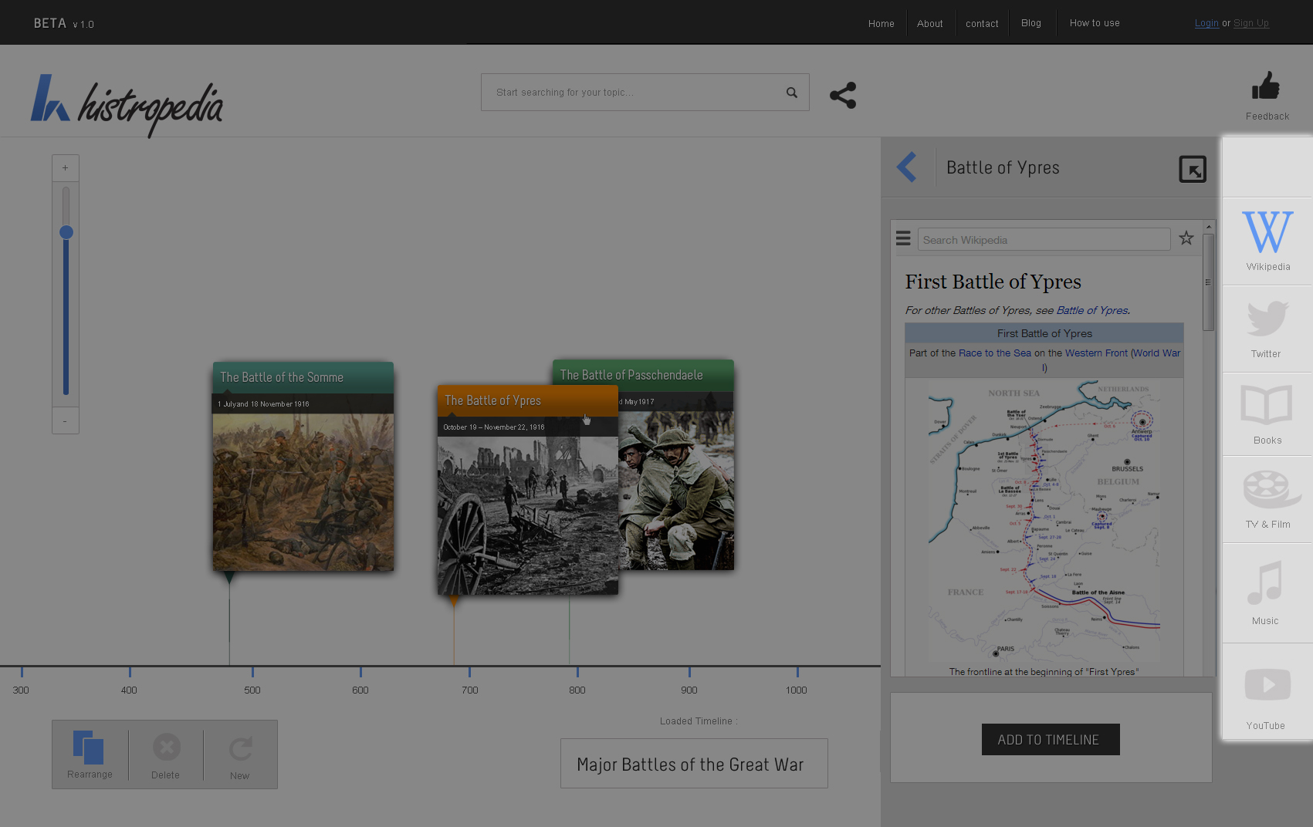Open the Wikipedia hamburger menu
The height and width of the screenshot is (827, 1313).
click(903, 239)
